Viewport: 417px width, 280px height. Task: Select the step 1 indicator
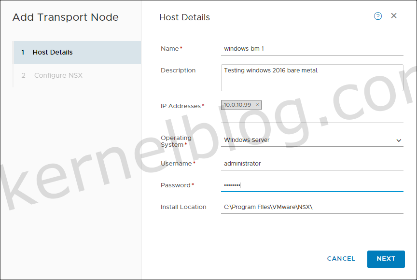tap(23, 52)
